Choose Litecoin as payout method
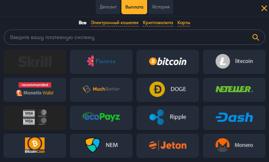Viewport: 269px width, 162px height. click(x=234, y=62)
